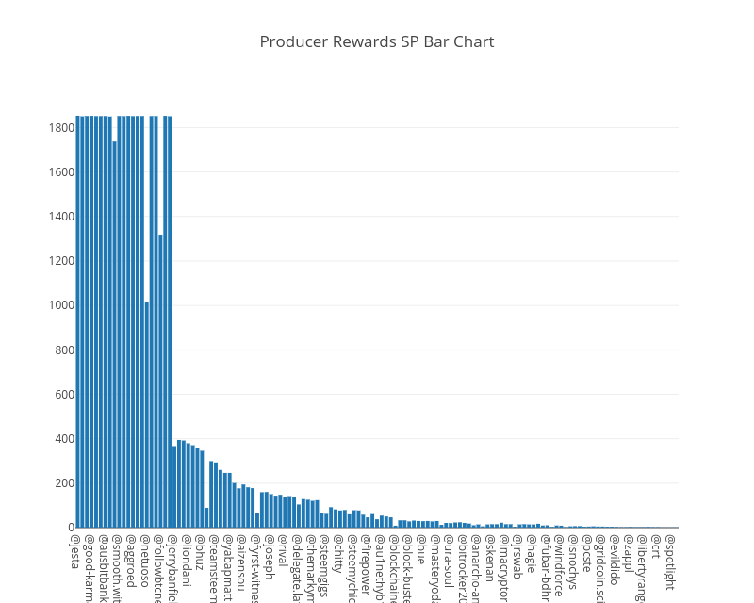Select the 800 y-axis tick label
Image resolution: width=754 pixels, height=603 pixels.
tap(65, 350)
